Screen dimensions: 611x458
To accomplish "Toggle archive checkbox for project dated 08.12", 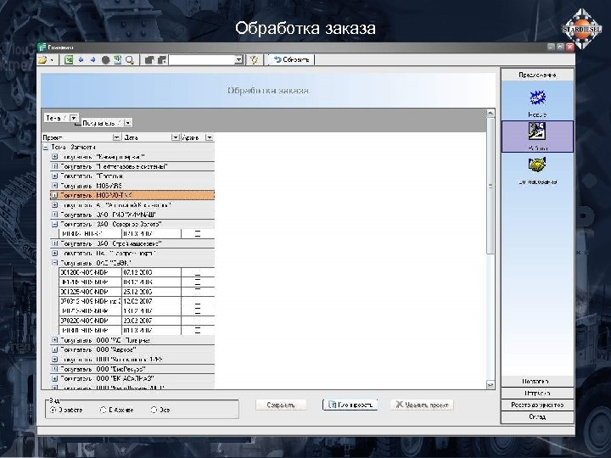I will (198, 282).
